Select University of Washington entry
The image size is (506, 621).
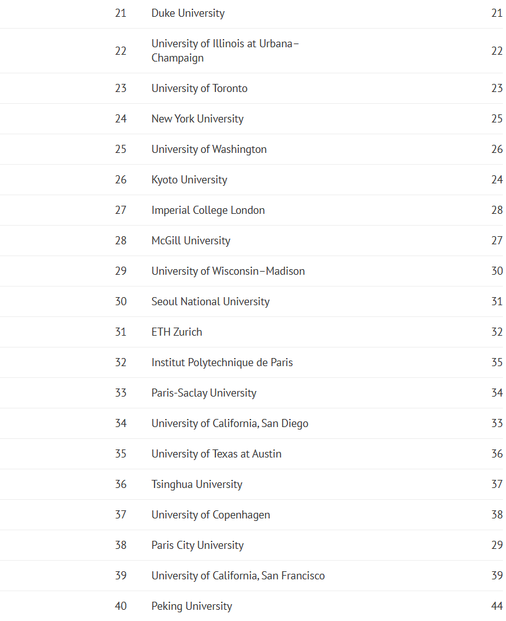click(x=209, y=149)
